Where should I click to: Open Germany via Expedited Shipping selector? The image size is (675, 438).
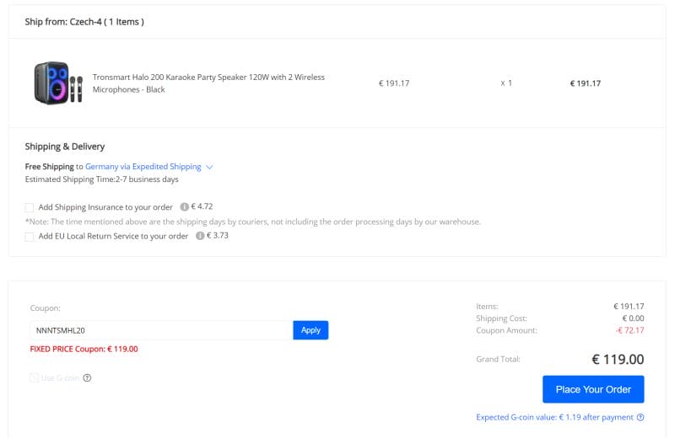(x=143, y=167)
